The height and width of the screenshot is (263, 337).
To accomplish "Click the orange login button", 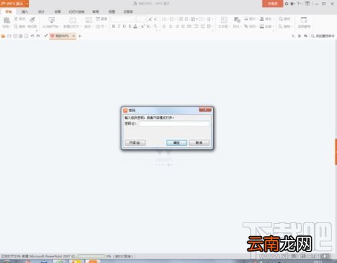I will click(272, 3).
